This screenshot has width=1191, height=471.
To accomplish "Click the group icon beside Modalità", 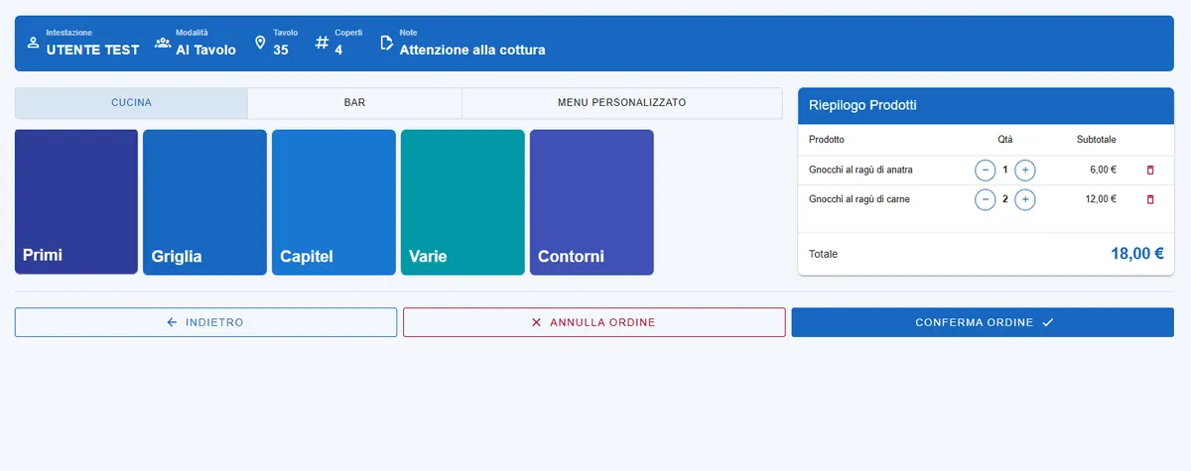I will (163, 43).
